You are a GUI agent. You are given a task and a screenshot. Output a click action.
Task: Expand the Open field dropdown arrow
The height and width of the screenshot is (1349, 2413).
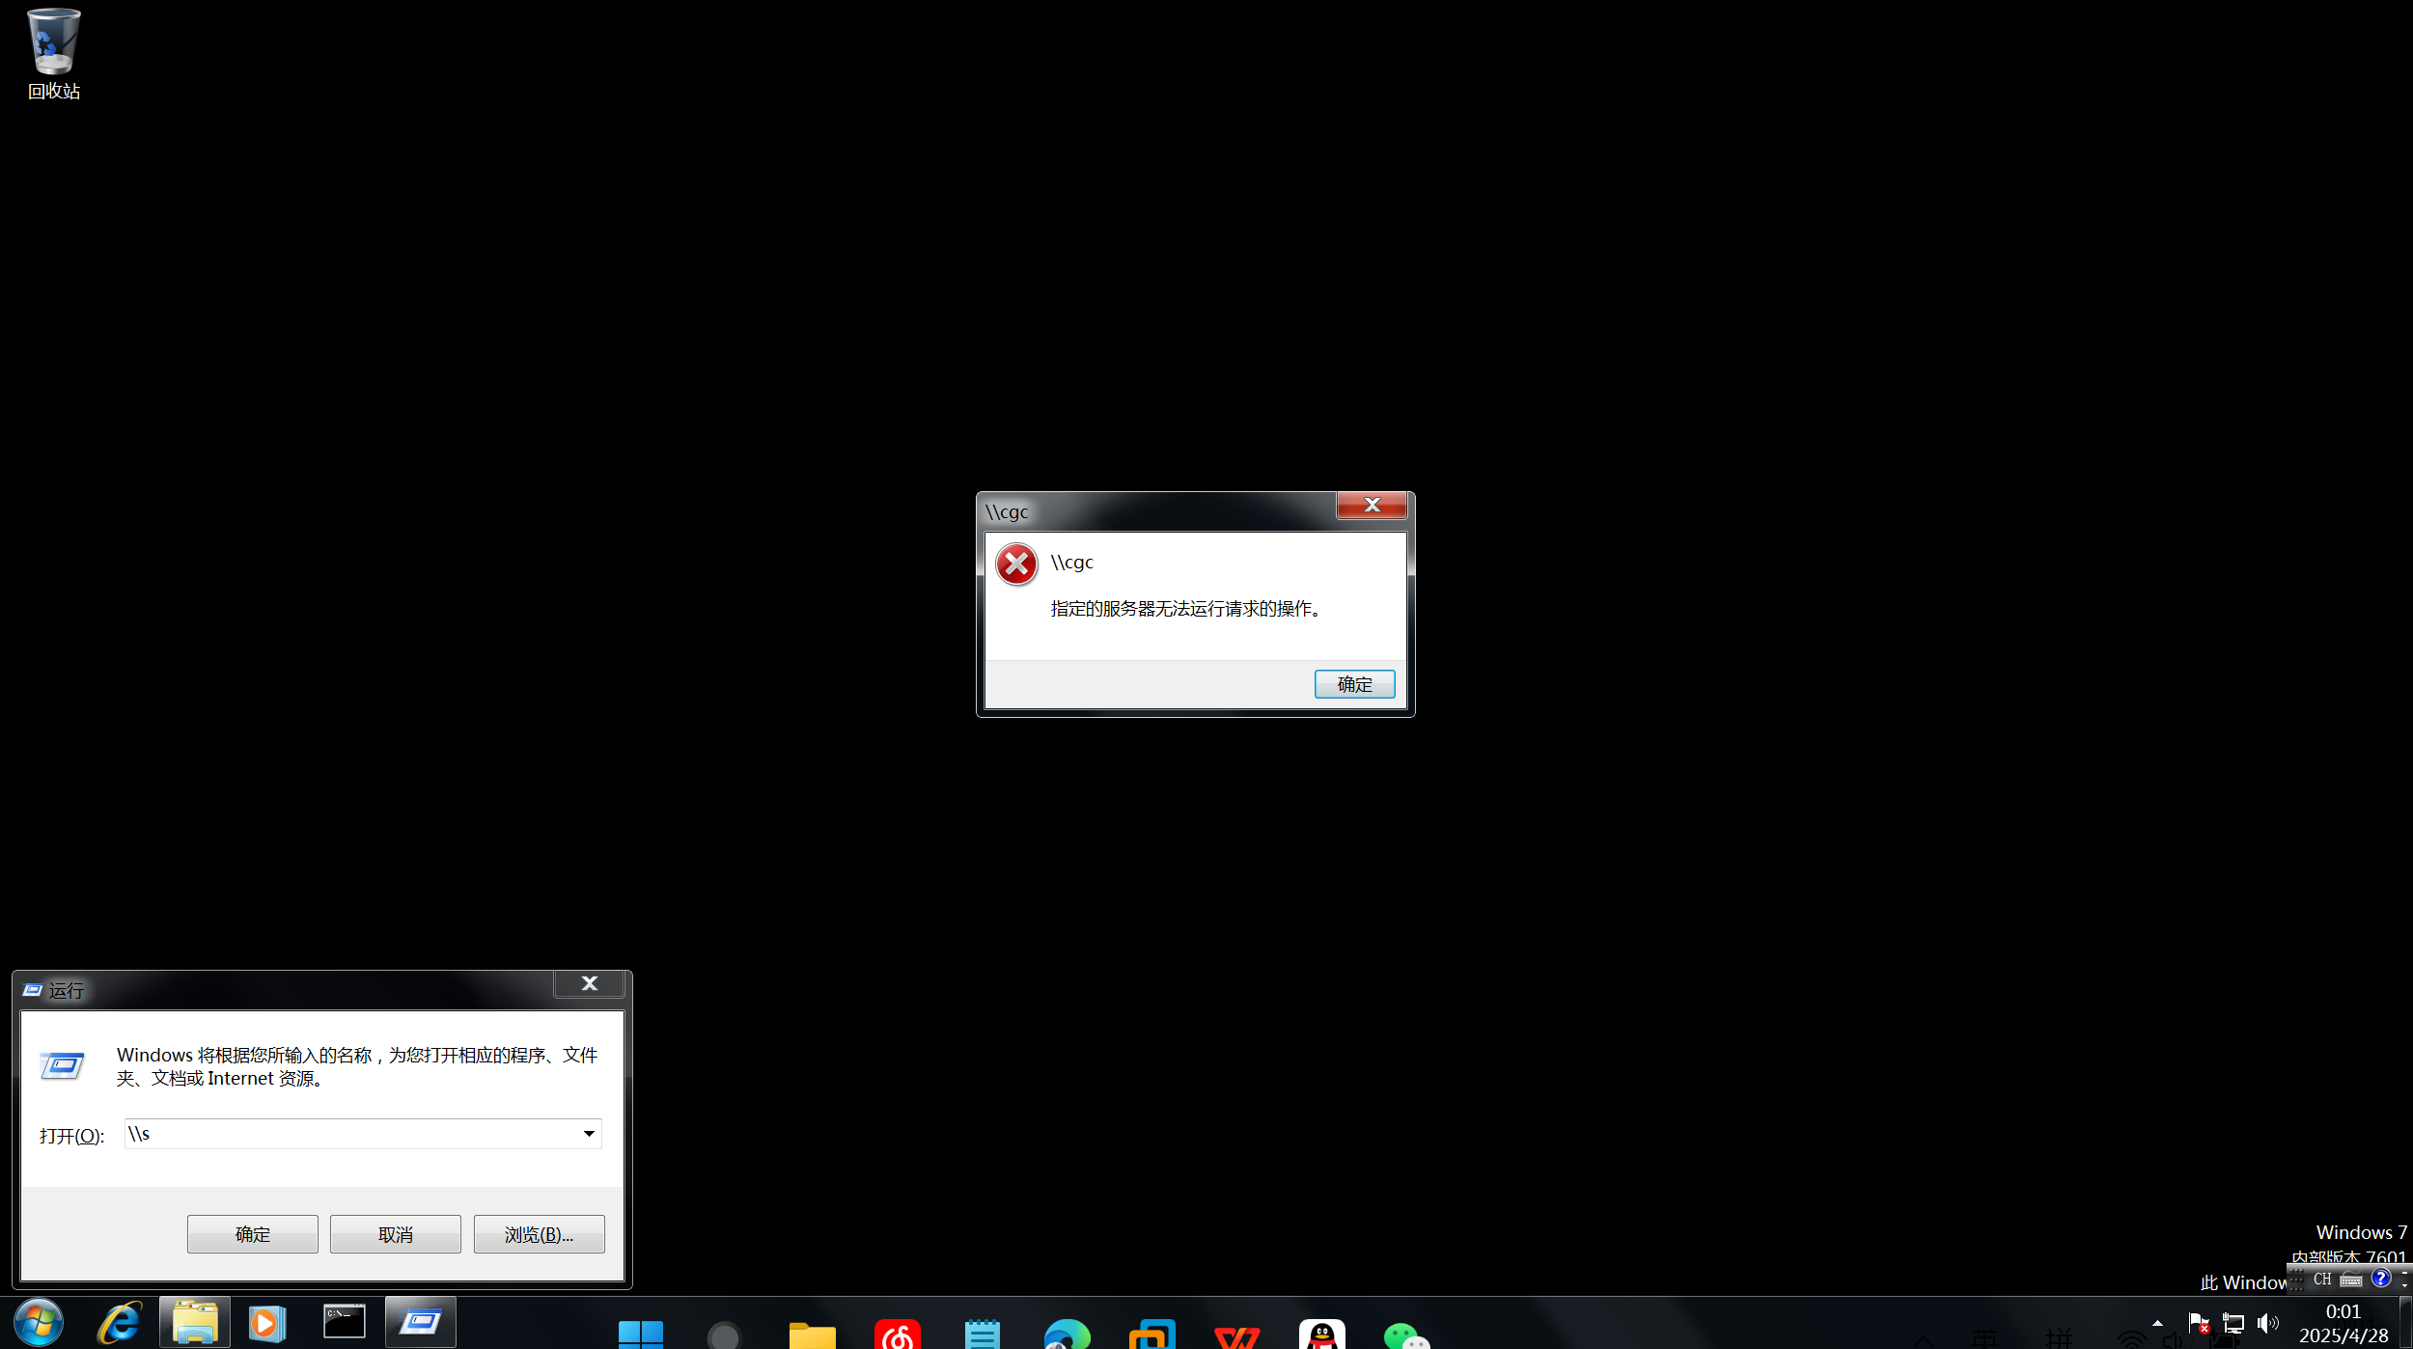pyautogui.click(x=589, y=1134)
